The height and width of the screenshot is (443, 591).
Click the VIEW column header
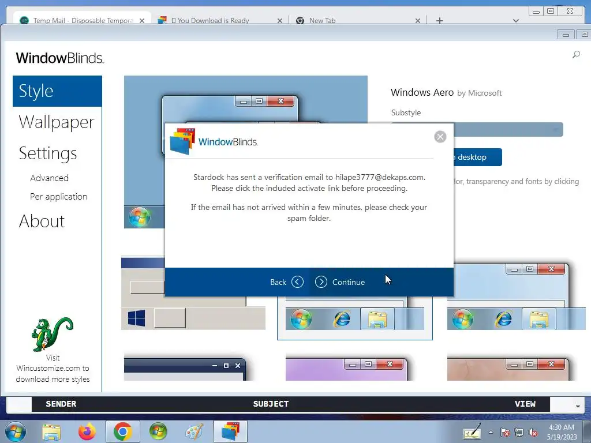click(x=525, y=404)
